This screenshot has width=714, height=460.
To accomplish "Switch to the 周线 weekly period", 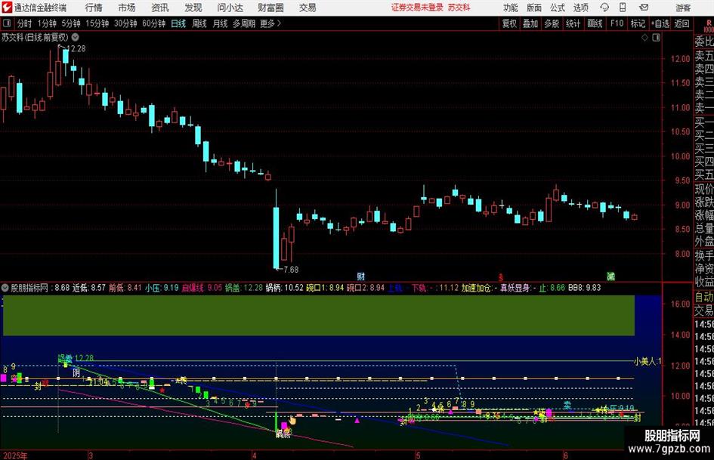I will [199, 23].
